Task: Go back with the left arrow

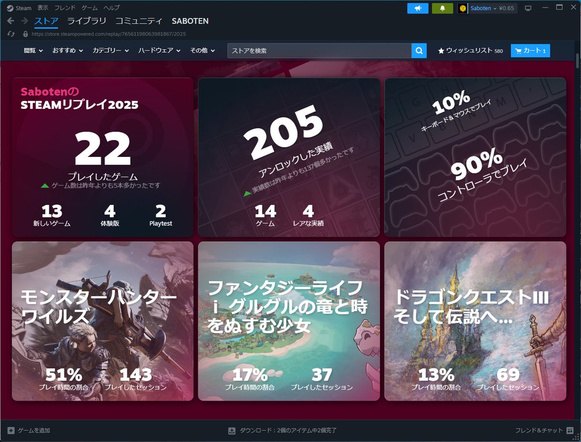Action: click(11, 21)
